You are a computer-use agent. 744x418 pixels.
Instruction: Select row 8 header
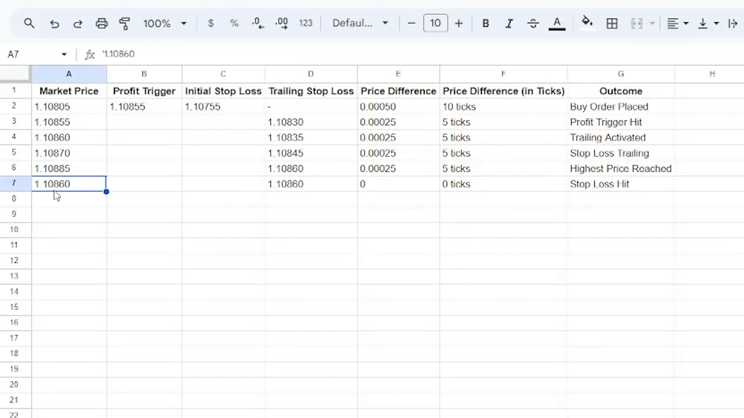(14, 199)
